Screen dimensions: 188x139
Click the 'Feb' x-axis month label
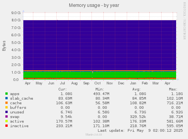pyautogui.click(x=145, y=83)
